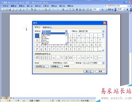Viewport: 132px width, 102px height.
Task: Click the Save floppy disk icon
Action: pos(10,10)
